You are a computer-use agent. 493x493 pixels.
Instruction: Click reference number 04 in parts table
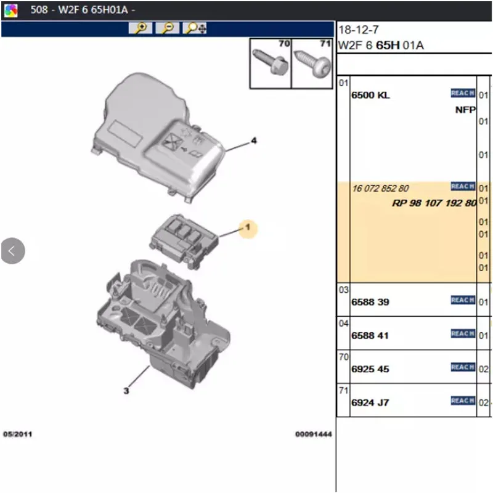pos(343,324)
